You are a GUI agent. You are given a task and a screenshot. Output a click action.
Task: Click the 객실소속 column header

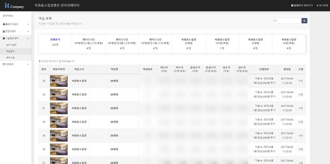click(x=79, y=69)
